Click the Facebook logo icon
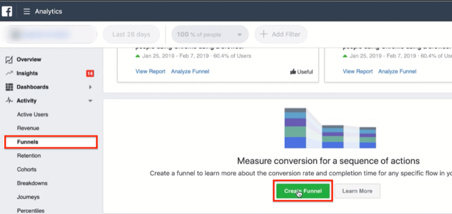Screen dimensions: 452x214 (7, 11)
